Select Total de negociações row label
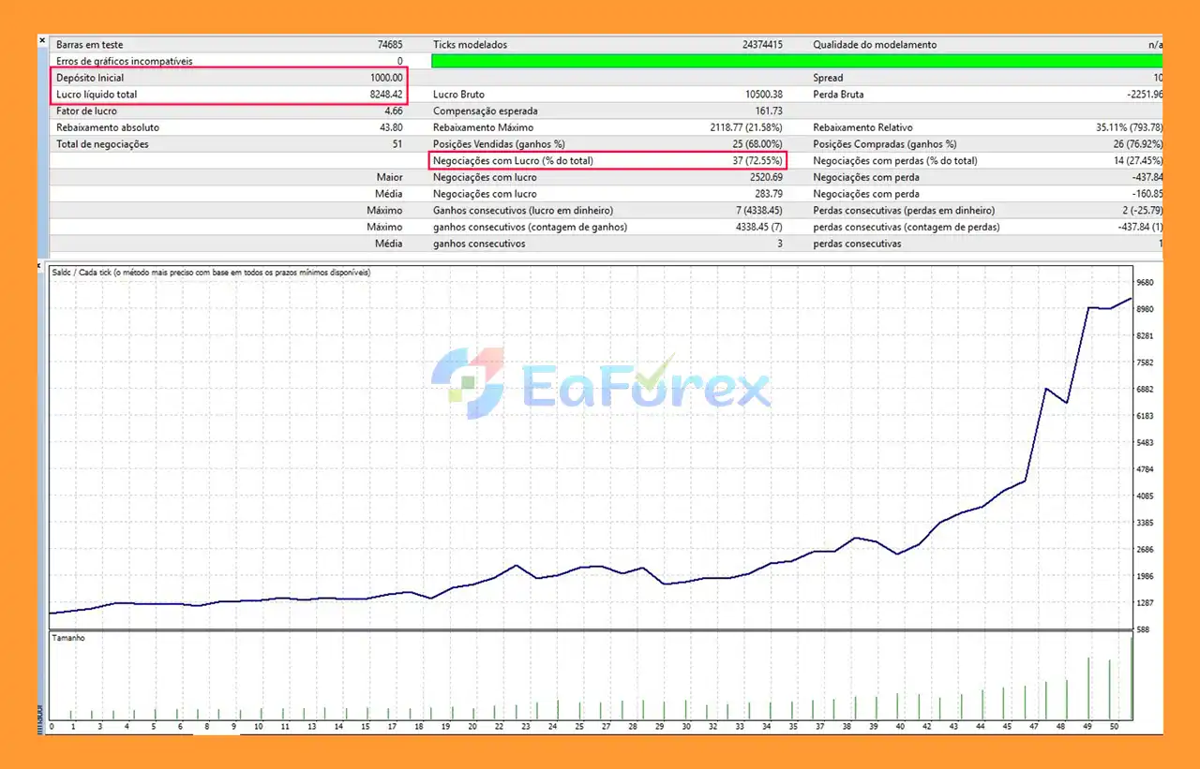 pyautogui.click(x=102, y=144)
